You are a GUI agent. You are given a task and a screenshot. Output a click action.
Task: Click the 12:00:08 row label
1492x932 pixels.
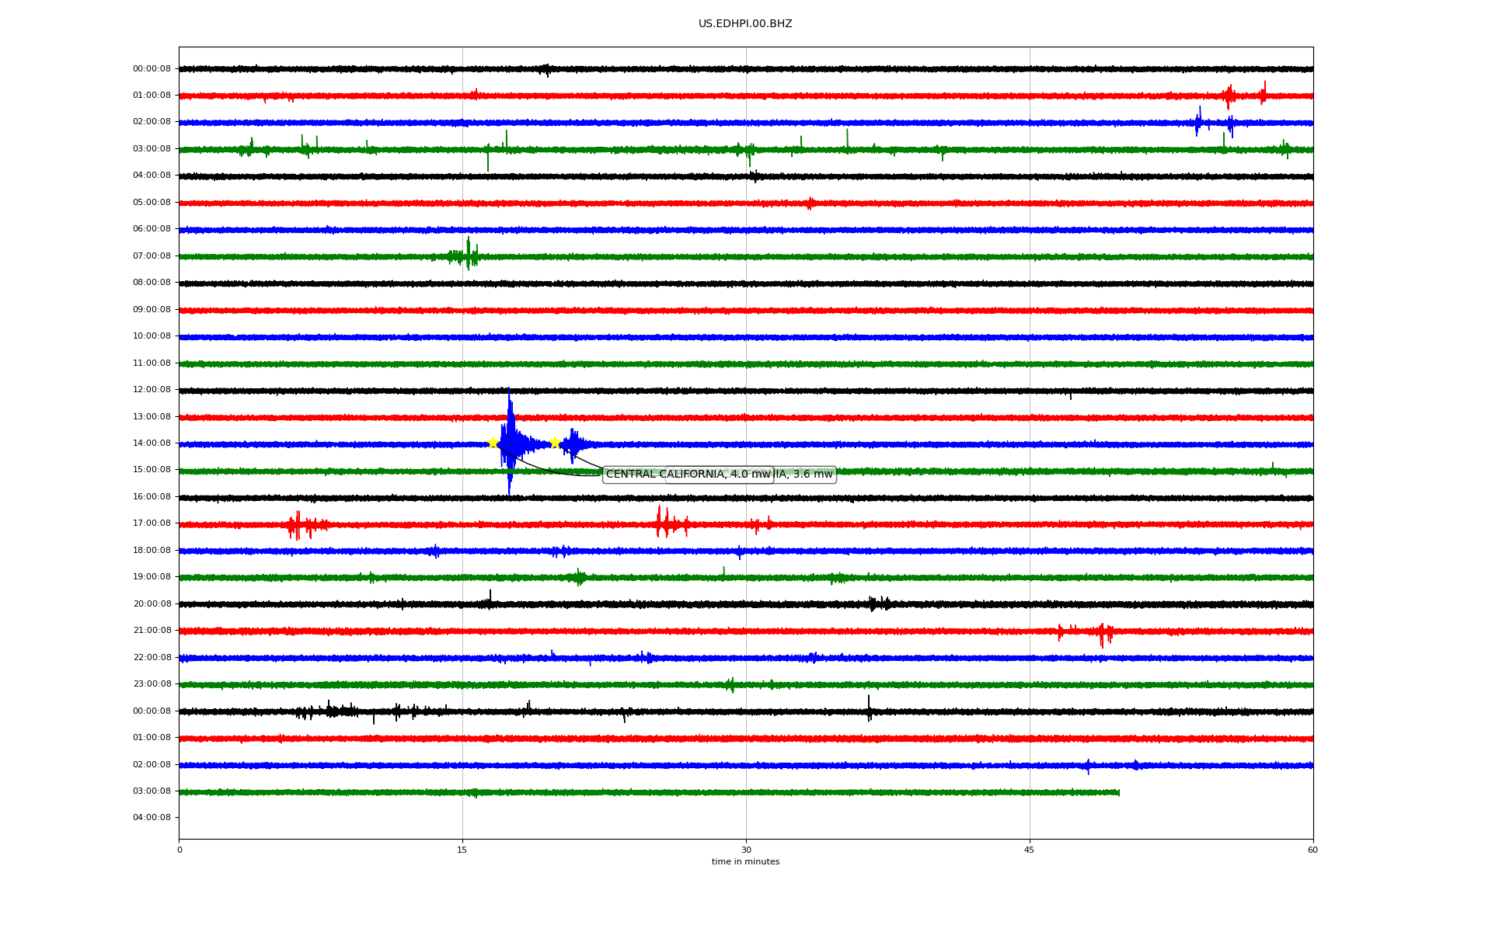coord(152,390)
